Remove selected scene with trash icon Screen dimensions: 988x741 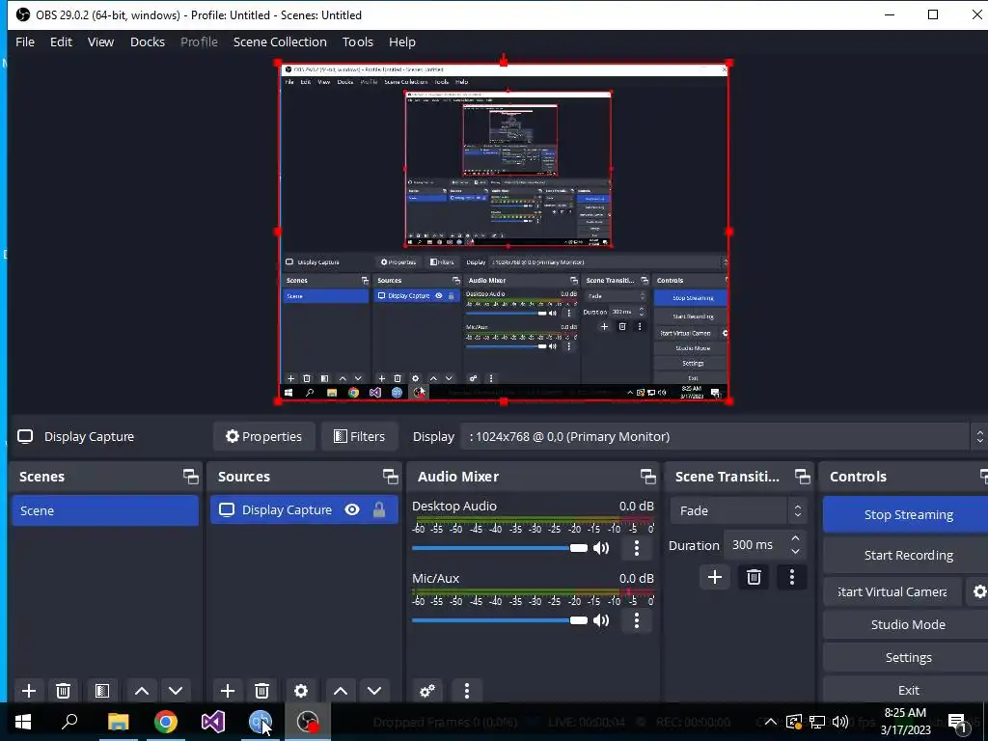63,691
